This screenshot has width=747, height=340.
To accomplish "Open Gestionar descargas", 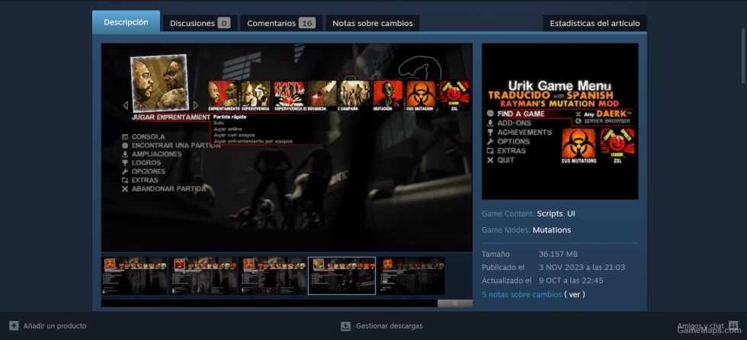I will [x=382, y=326].
